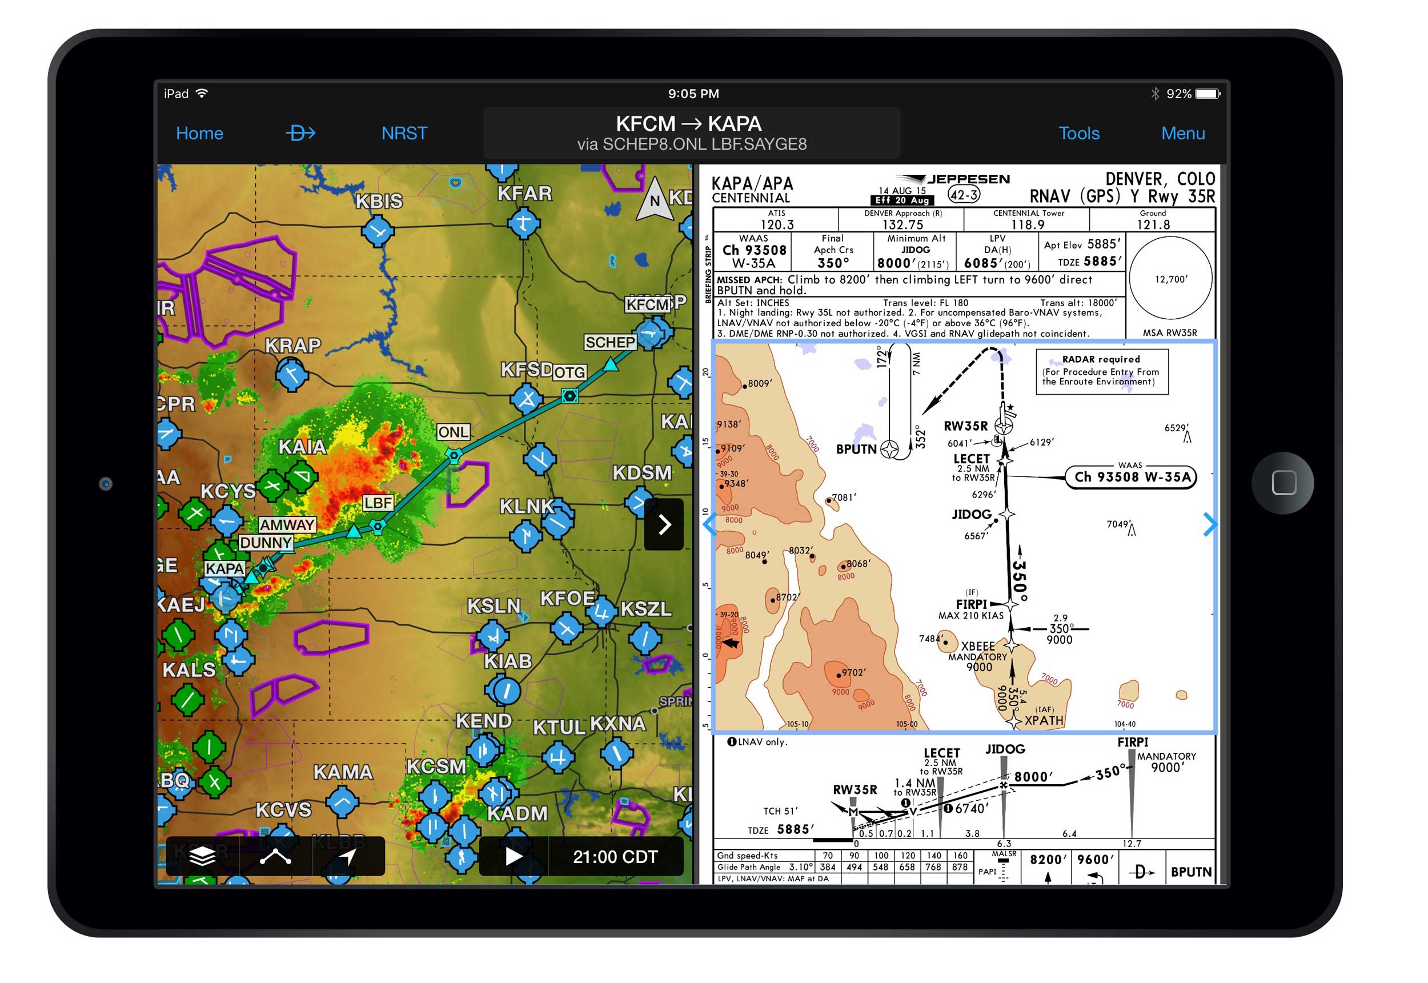Expand map with right chevron button
1428x983 pixels.
pyautogui.click(x=664, y=524)
